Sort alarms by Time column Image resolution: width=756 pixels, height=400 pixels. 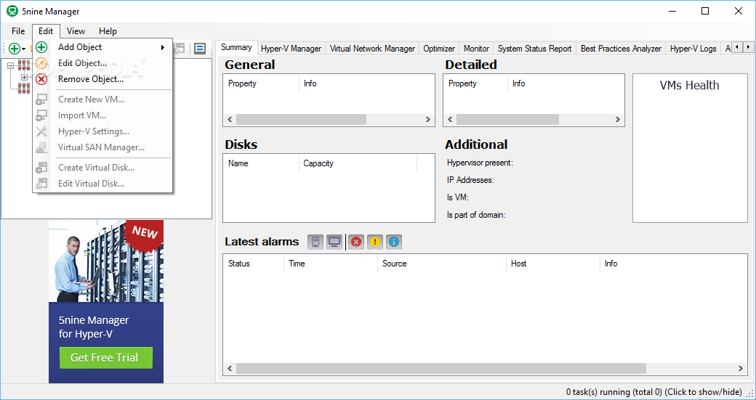[331, 264]
